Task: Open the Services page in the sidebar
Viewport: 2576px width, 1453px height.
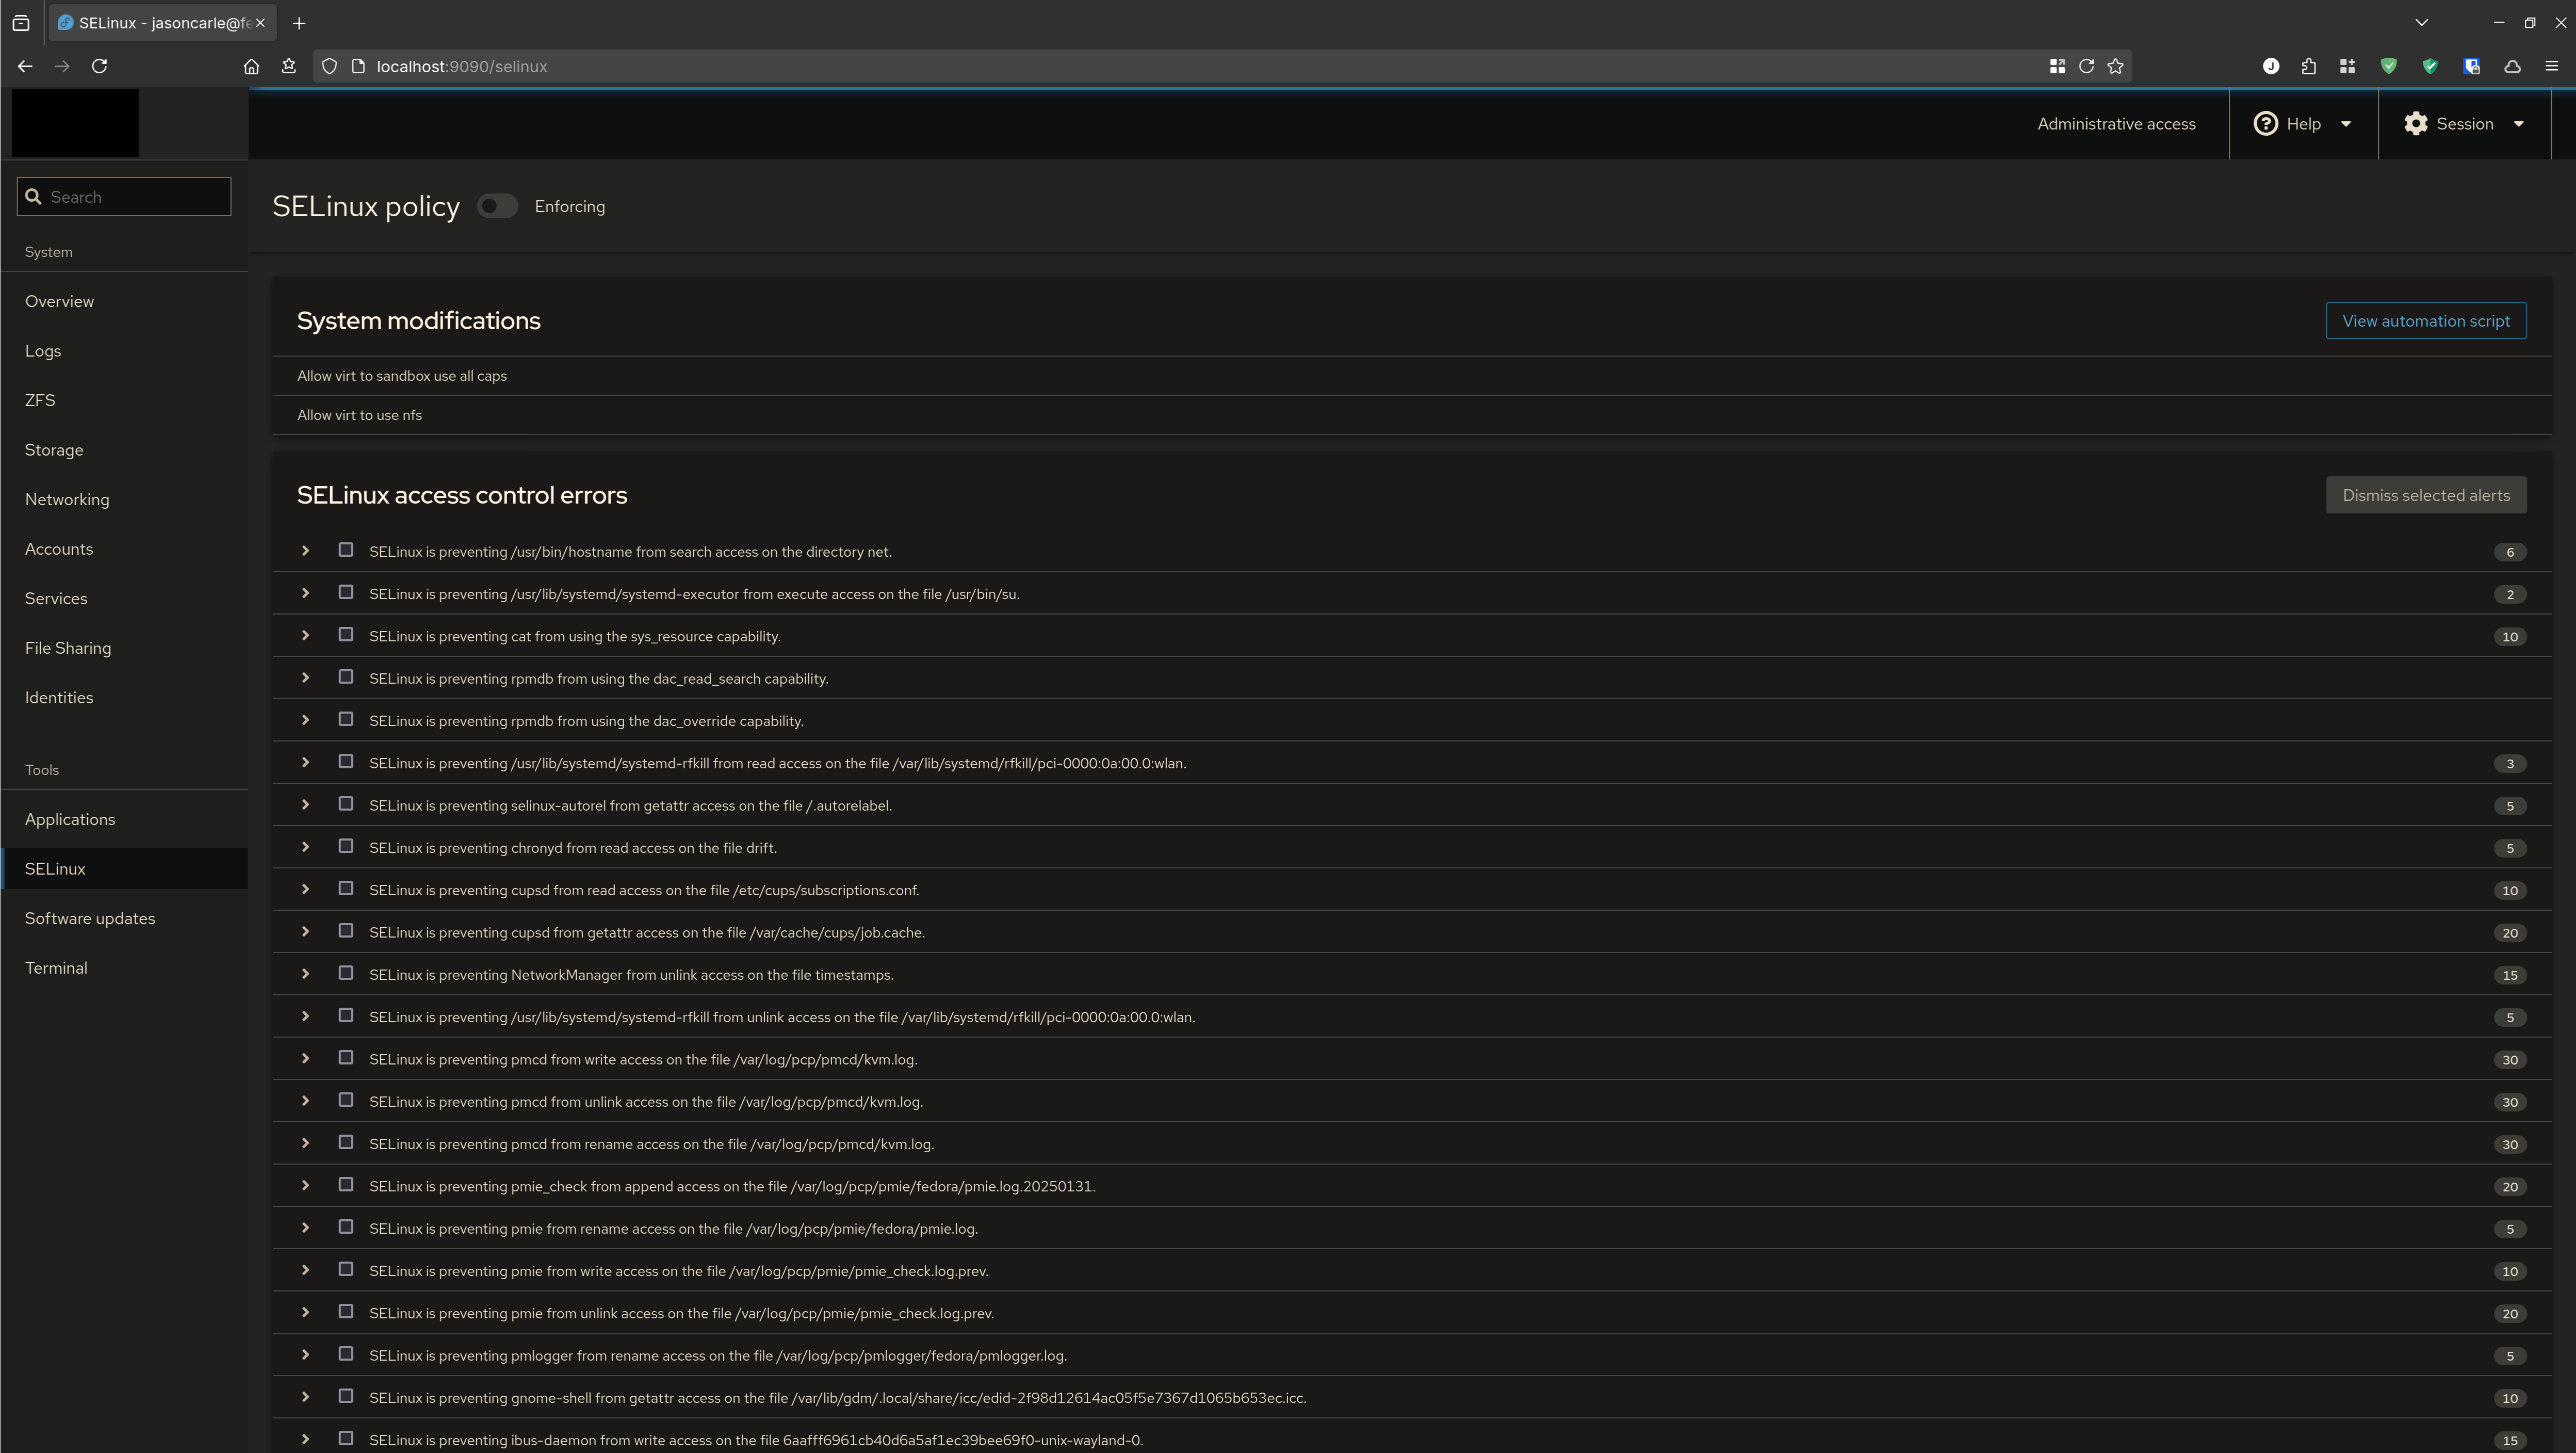Action: tap(124, 598)
